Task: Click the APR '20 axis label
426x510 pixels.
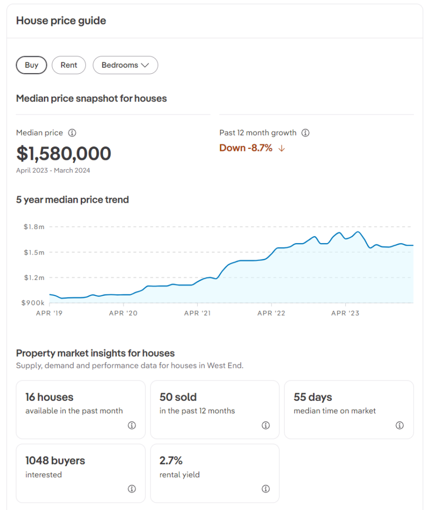Action: coord(123,313)
